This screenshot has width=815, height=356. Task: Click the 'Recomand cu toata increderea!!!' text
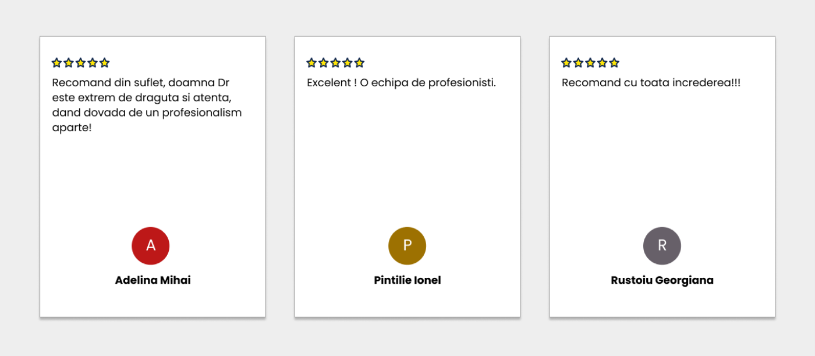pyautogui.click(x=651, y=83)
